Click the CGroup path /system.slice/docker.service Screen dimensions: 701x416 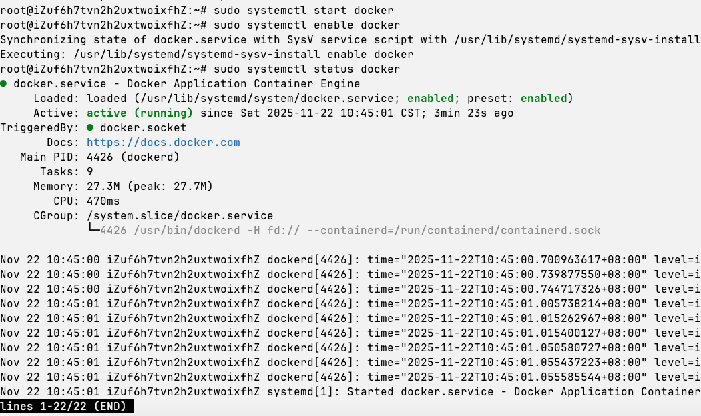(180, 215)
